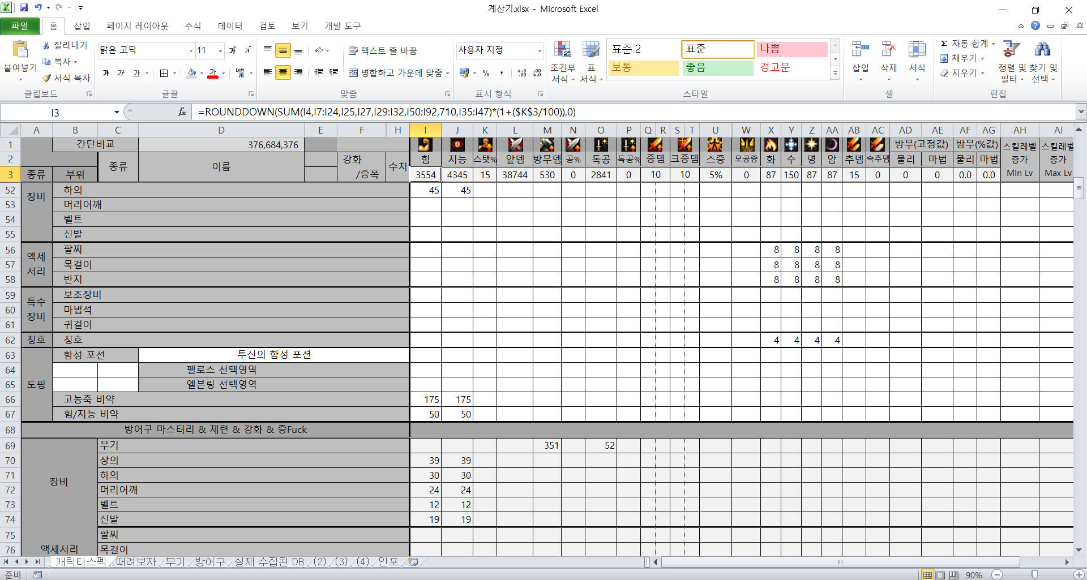Click the Format Painter (서식 복사) brush icon
Viewport: 1087px width, 580px height.
46,78
